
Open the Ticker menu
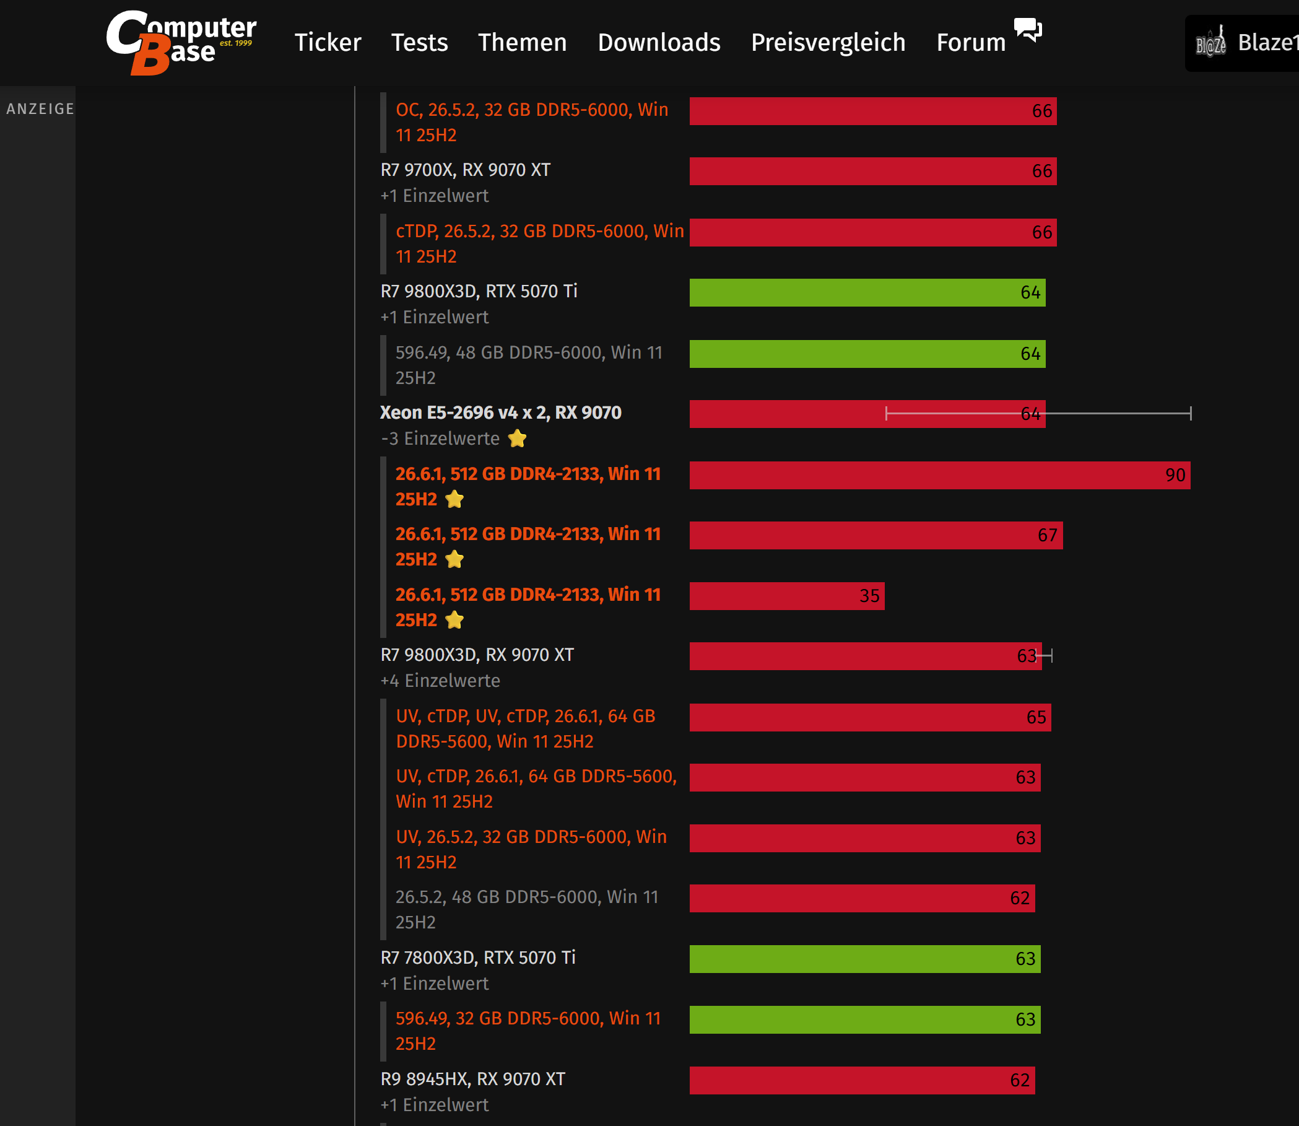click(328, 42)
